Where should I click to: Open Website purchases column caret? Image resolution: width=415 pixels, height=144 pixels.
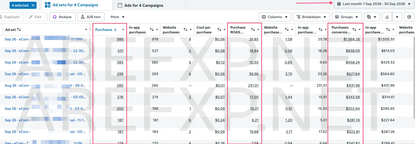pos(191,30)
